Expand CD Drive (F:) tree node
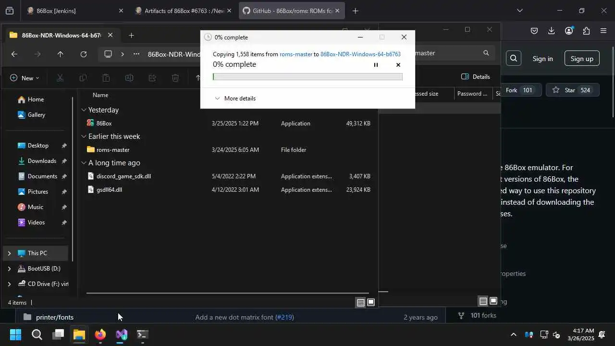The image size is (615, 346). point(9,284)
